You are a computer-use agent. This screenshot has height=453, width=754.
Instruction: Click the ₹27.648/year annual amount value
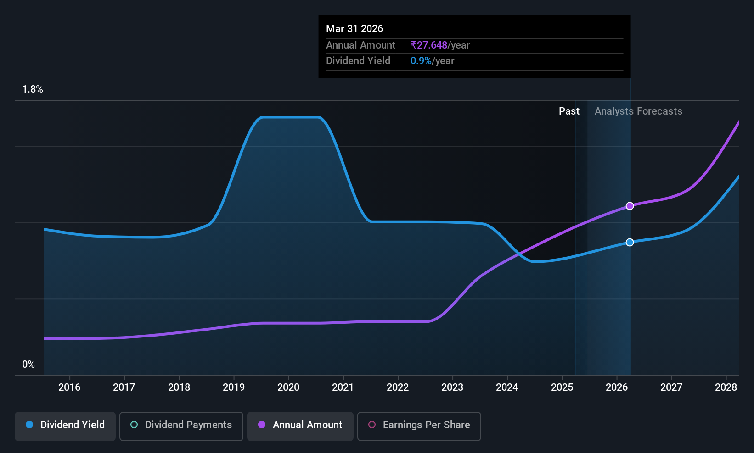click(440, 45)
